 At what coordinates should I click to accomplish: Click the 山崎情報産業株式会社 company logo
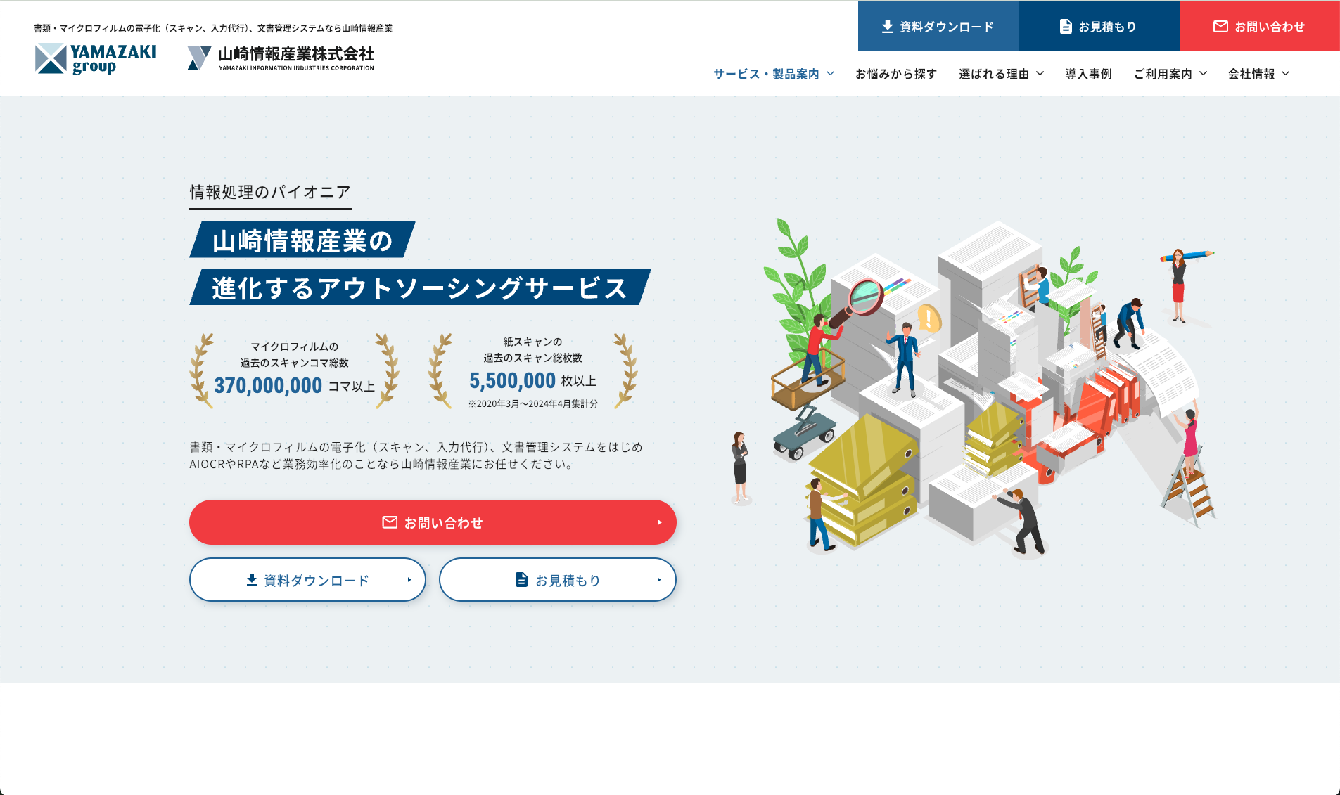tap(281, 59)
